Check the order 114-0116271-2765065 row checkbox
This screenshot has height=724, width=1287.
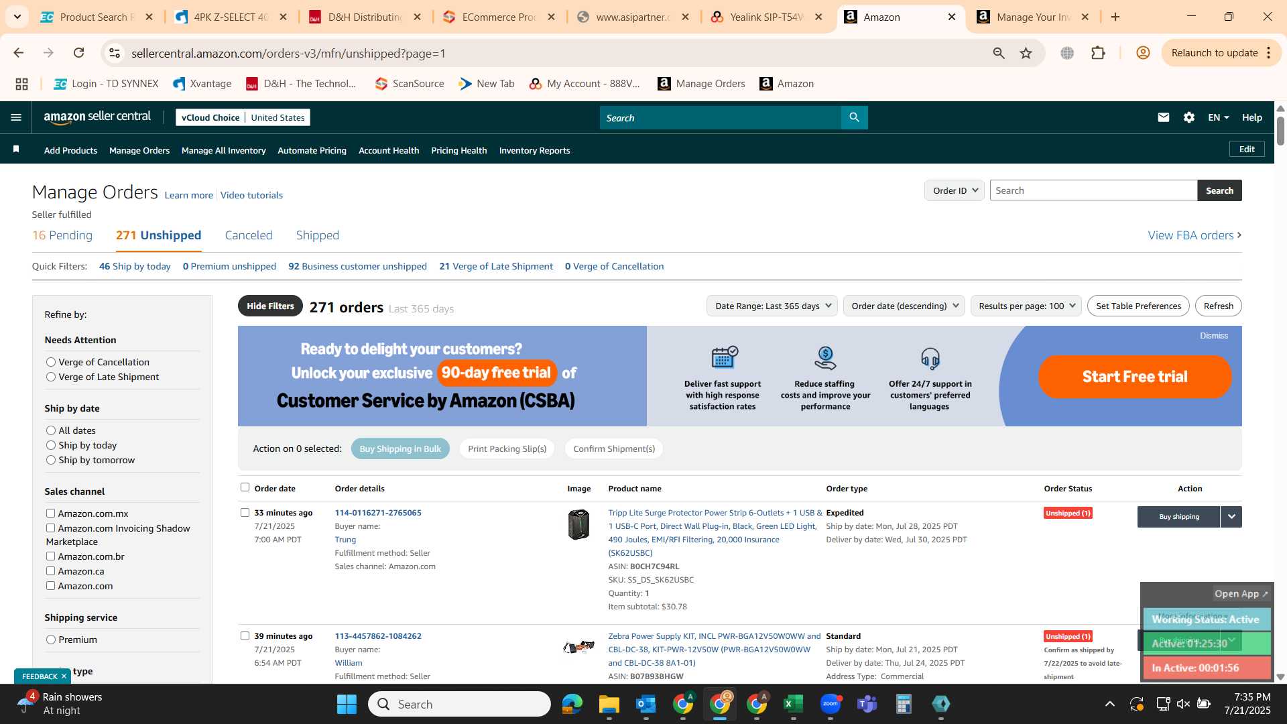(245, 512)
